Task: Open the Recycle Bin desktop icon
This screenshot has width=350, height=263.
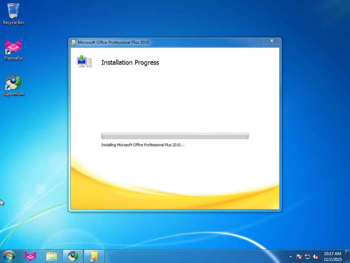Action: [13, 14]
